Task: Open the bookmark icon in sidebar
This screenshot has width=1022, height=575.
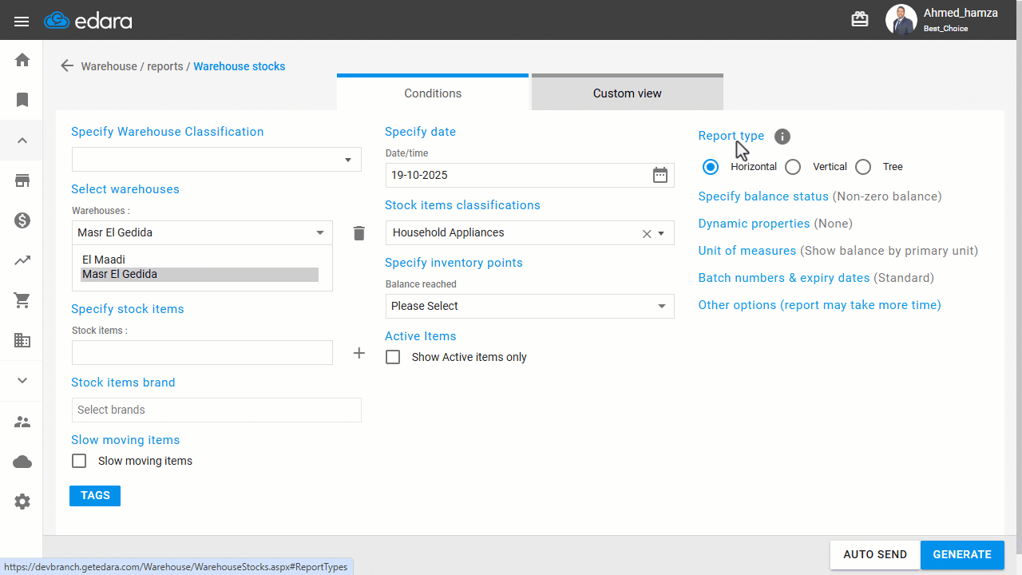Action: coord(22,100)
